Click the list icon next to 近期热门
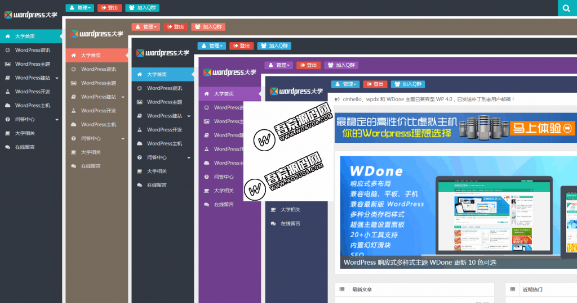This screenshot has height=303, width=577. point(513,290)
